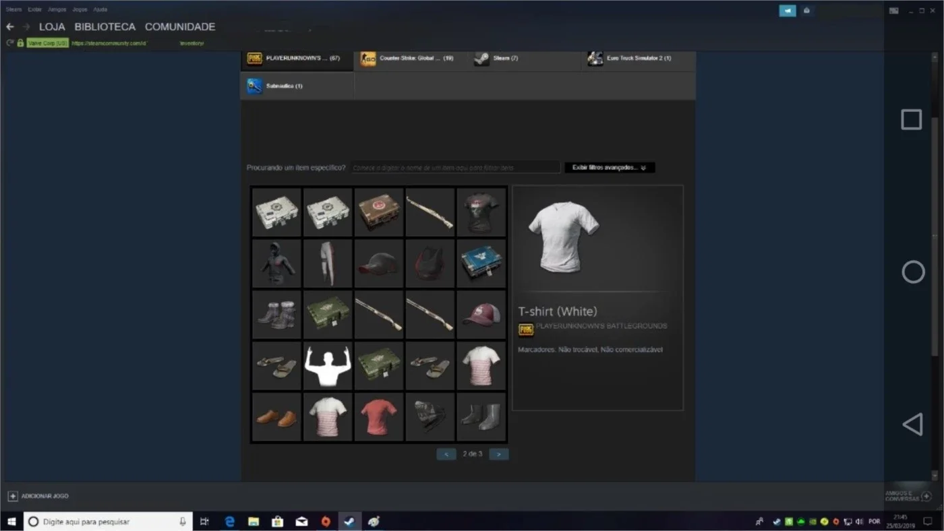Open the Exibir menu

coord(34,9)
